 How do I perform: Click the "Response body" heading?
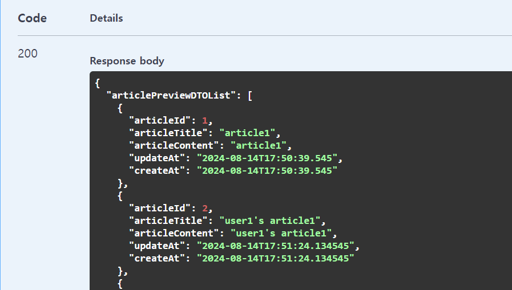pos(127,61)
